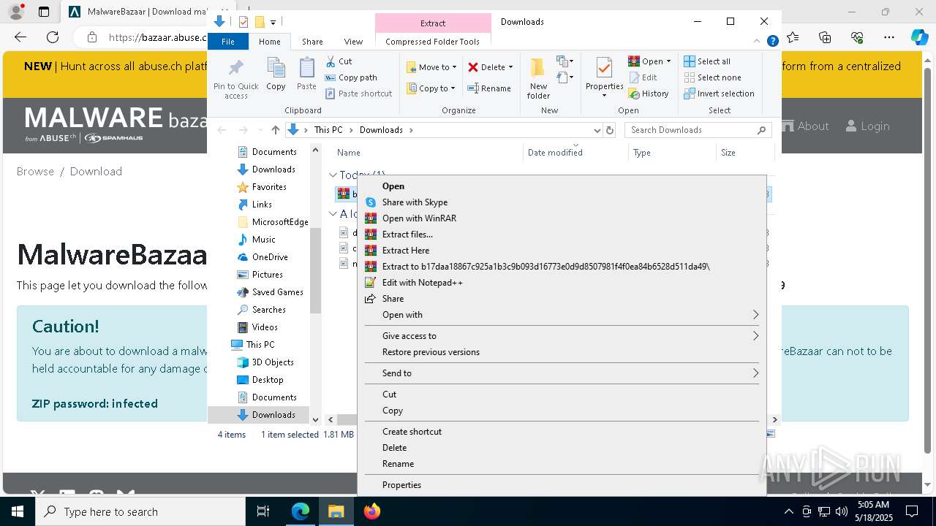Click the Copy ribbon icon
The width and height of the screenshot is (936, 526).
276,75
